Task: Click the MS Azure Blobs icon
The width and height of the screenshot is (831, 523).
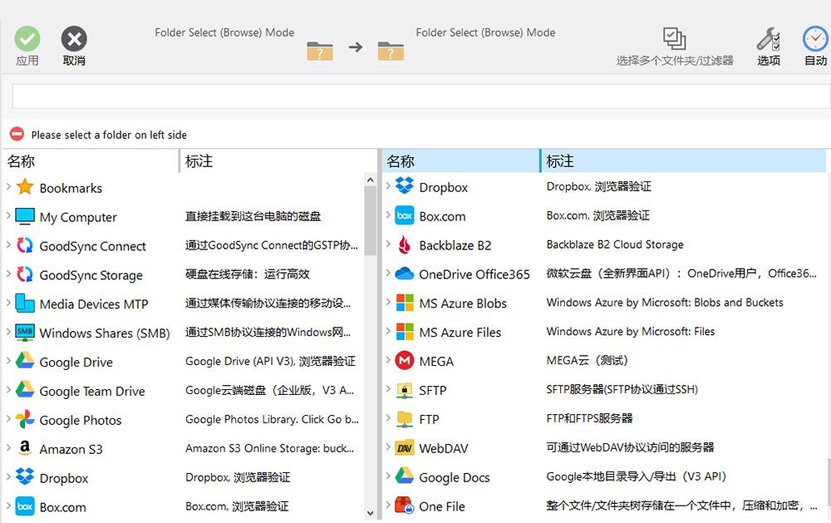Action: tap(405, 303)
